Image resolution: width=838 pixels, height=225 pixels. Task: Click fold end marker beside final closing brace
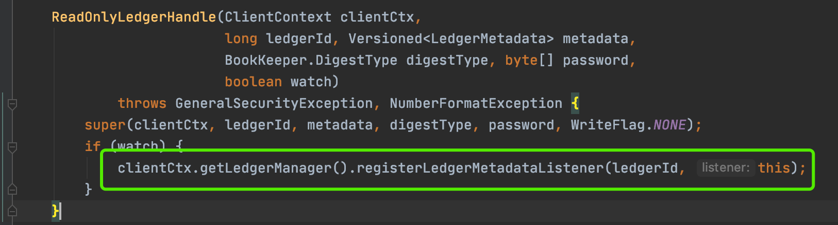(13, 211)
